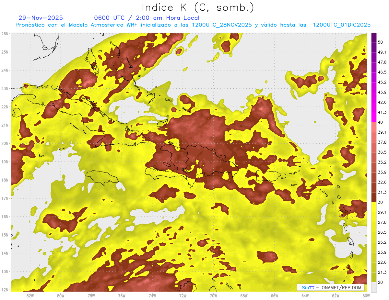This screenshot has width=389, height=300.
Task: Click the latitude label '18N'
Action: (x=5, y=180)
